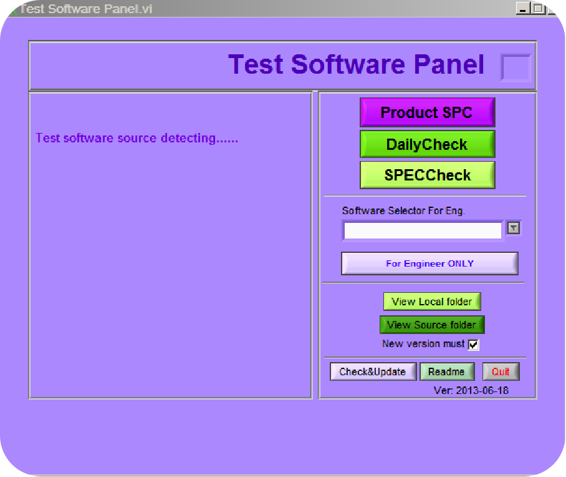
Task: Quit the Test Software Panel
Action: point(501,371)
